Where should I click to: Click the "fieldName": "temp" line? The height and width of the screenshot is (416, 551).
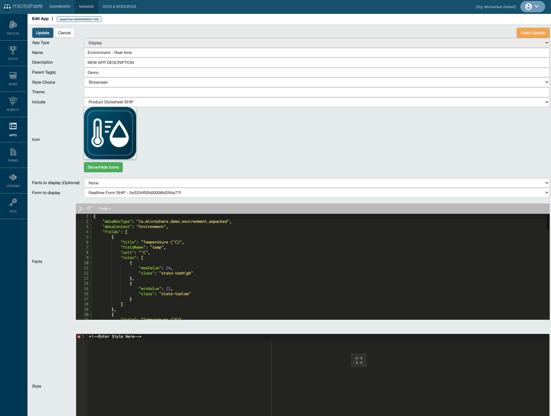pos(143,247)
